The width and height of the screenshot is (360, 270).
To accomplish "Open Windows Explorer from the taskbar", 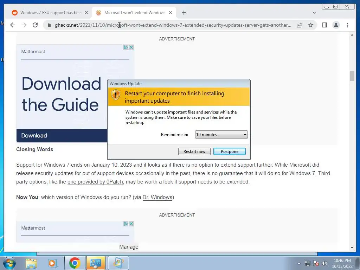I will [31, 263].
